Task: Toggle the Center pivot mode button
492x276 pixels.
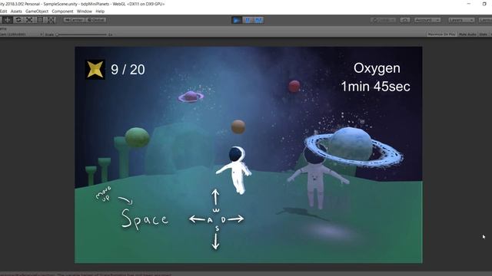Action: pos(74,20)
